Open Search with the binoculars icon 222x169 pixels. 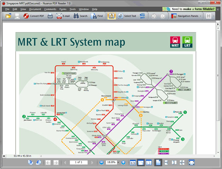[x=80, y=16]
